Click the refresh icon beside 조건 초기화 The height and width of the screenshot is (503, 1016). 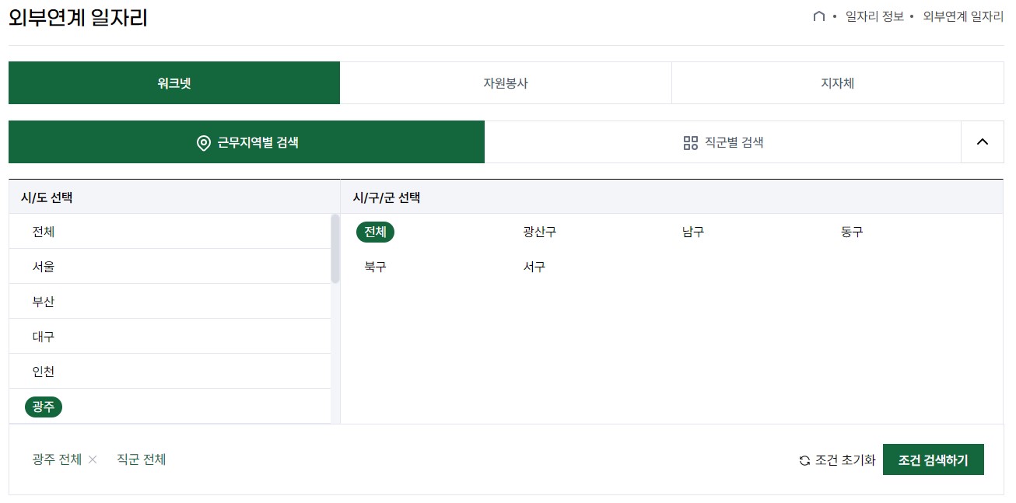coord(804,459)
